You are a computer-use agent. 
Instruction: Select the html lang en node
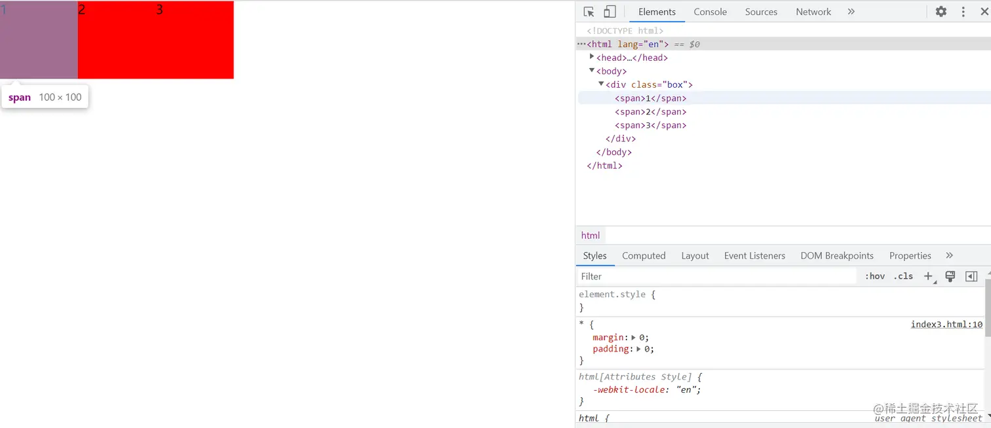tap(784, 44)
